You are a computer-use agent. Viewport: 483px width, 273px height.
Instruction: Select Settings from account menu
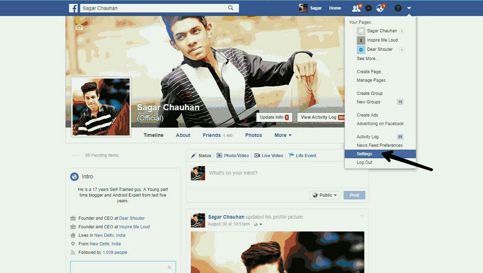pyautogui.click(x=364, y=154)
